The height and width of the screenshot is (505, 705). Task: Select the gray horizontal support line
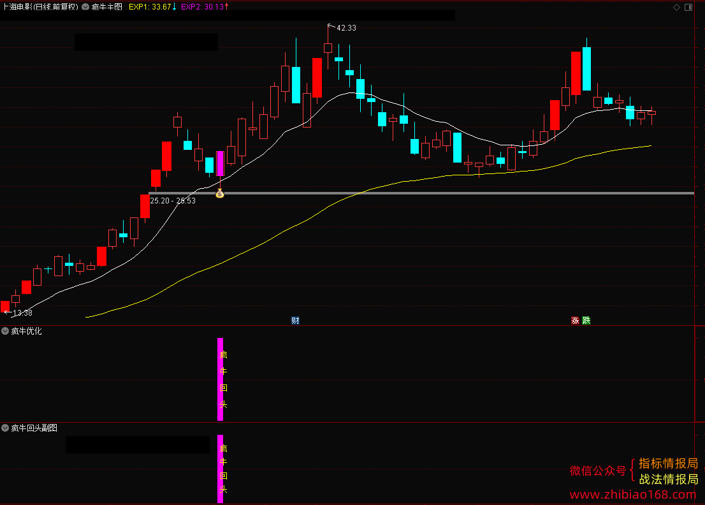coord(421,193)
